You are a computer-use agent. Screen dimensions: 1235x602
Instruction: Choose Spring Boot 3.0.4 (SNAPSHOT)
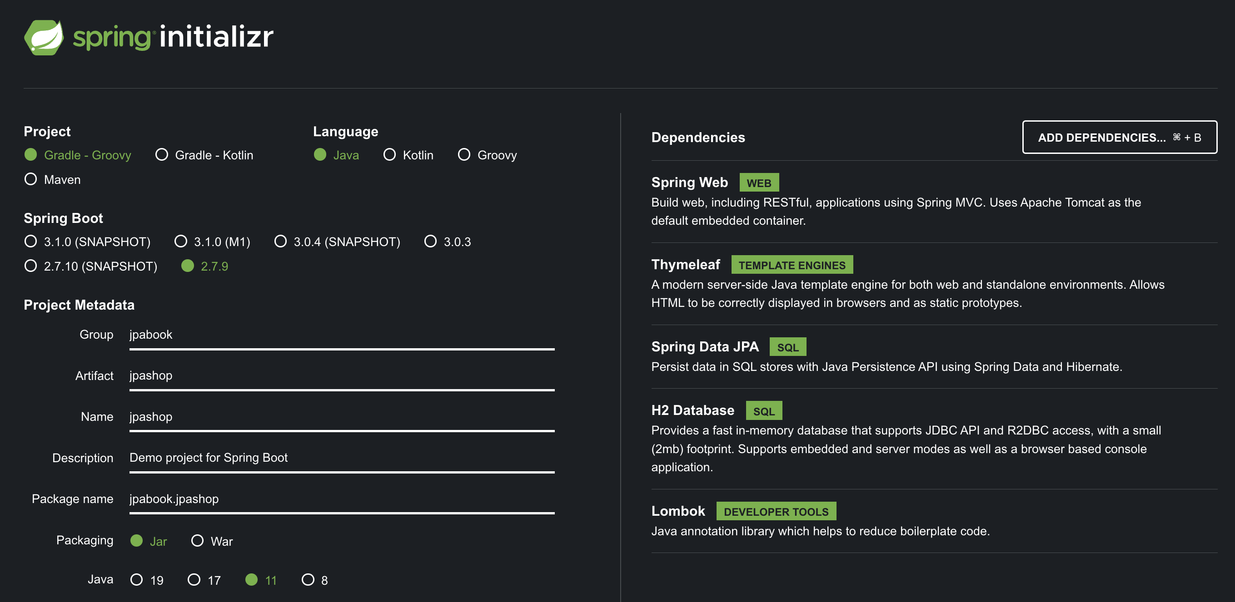337,242
